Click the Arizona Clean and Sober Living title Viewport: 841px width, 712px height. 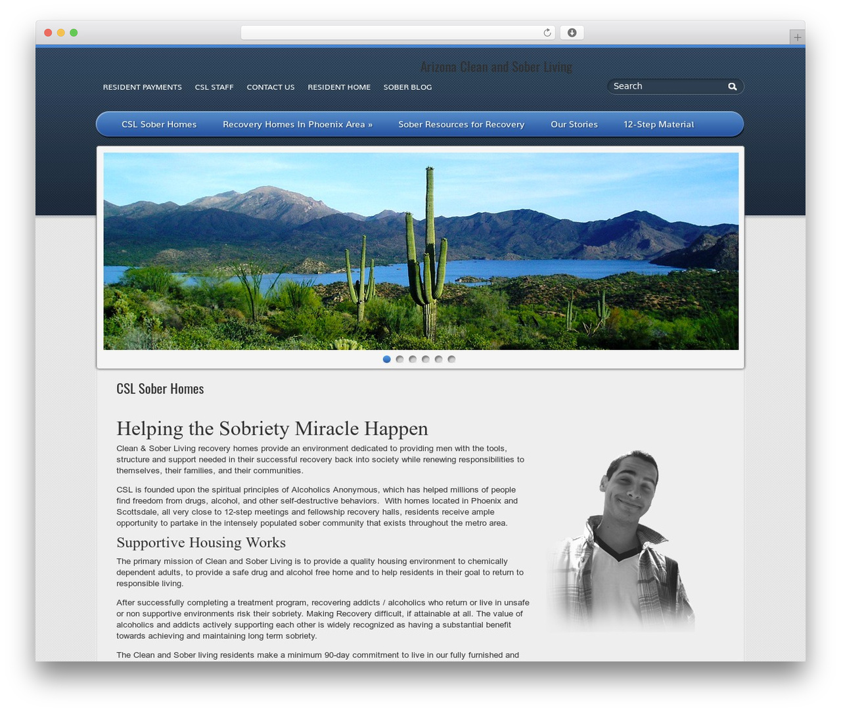(496, 67)
